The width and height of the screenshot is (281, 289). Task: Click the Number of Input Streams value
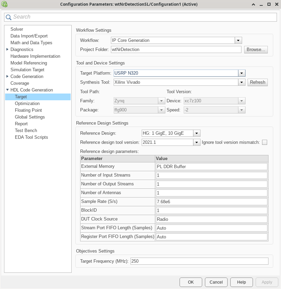212,175
